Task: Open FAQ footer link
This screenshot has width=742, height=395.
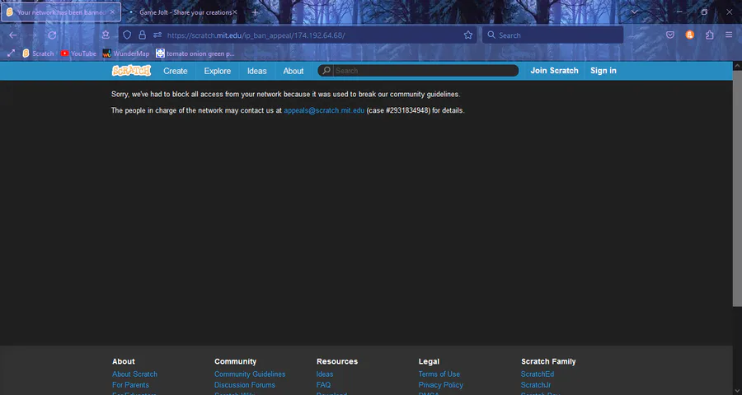Action: pos(324,384)
